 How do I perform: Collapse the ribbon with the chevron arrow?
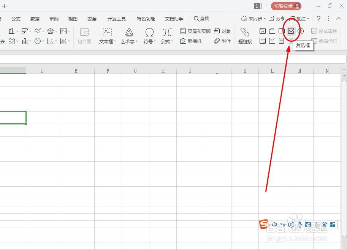[x=339, y=18]
